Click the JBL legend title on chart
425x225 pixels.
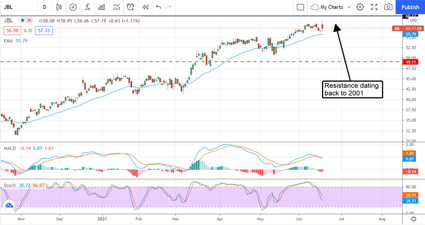[8, 21]
